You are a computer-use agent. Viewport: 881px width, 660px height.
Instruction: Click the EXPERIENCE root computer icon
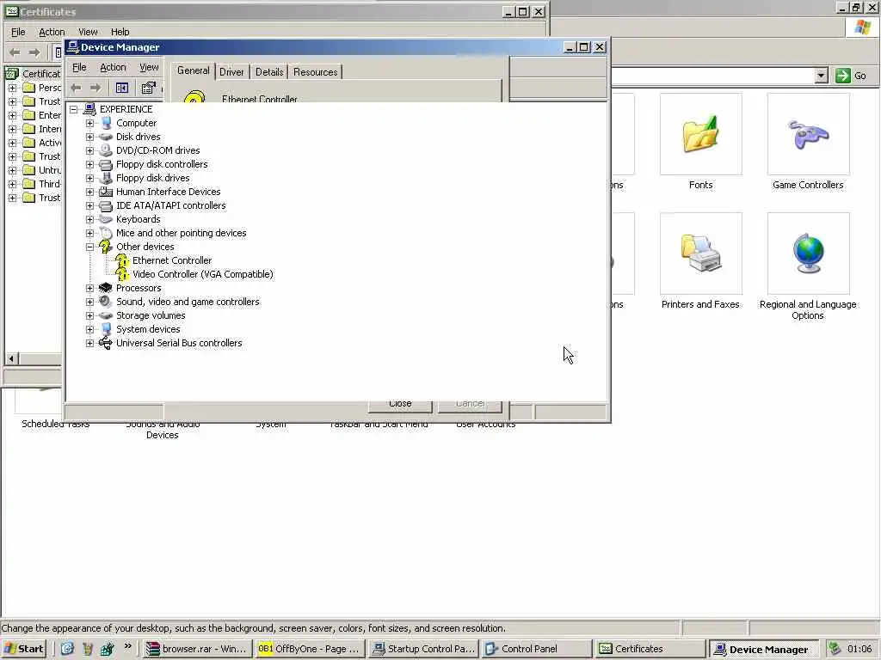pyautogui.click(x=89, y=109)
